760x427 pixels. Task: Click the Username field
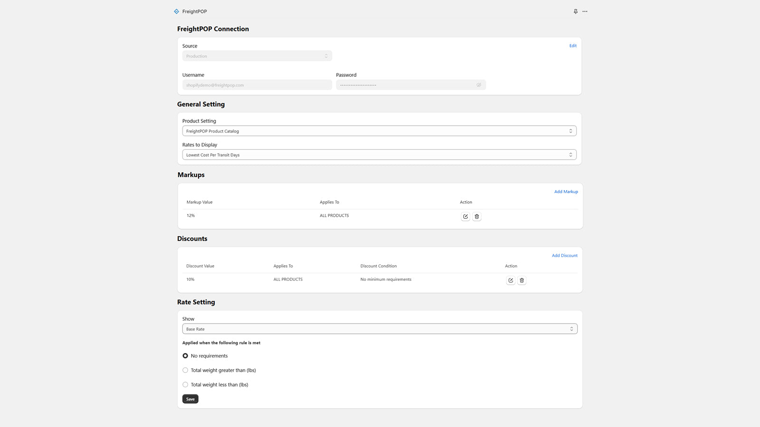point(257,85)
